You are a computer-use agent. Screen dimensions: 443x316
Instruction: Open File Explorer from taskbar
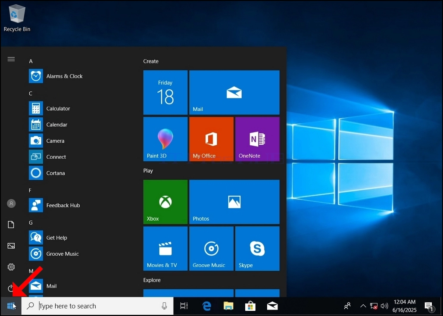[x=228, y=306]
